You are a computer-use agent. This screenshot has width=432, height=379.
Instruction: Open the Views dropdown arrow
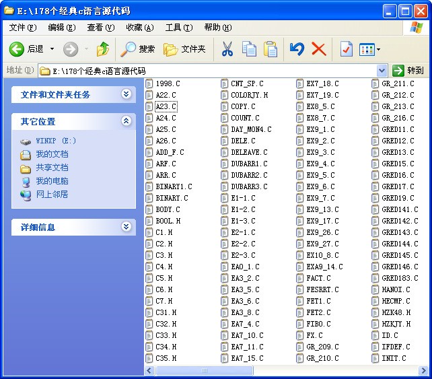tap(379, 50)
